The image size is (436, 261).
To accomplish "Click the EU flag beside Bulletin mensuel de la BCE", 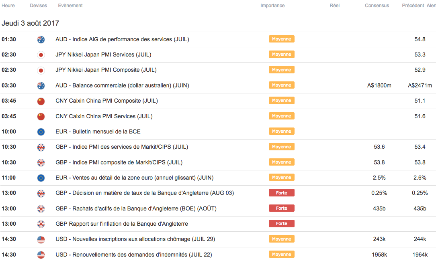I will tap(41, 132).
